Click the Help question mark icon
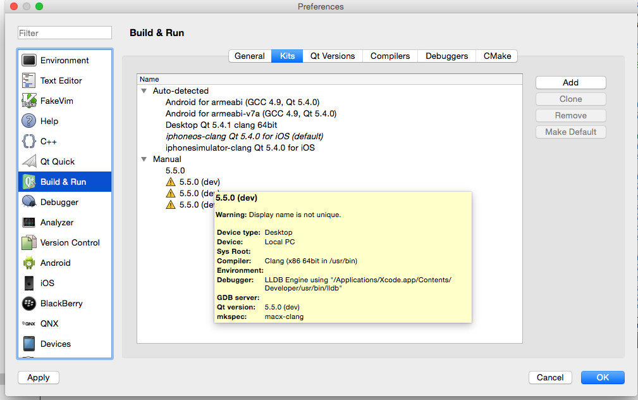This screenshot has height=400, width=638. (29, 121)
